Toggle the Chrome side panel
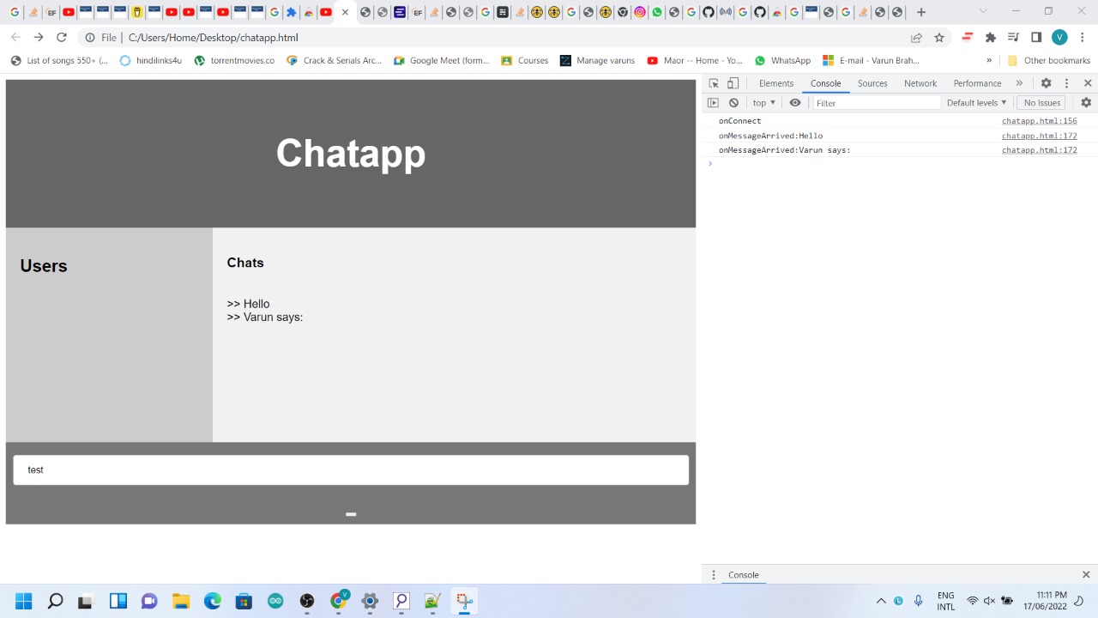The height and width of the screenshot is (618, 1098). click(x=1036, y=37)
